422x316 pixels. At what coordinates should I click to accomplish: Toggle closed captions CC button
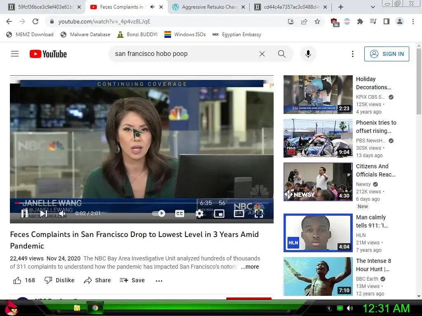(x=180, y=214)
